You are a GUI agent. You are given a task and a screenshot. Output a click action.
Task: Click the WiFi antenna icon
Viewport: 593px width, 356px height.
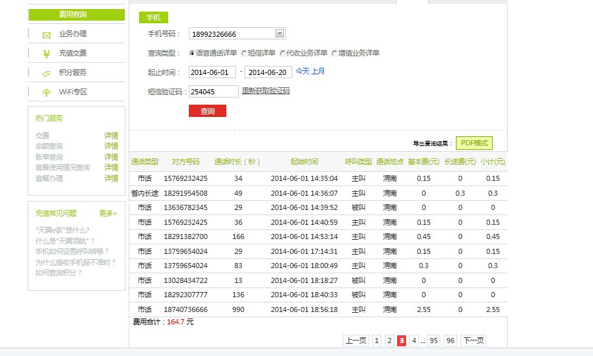coord(46,92)
